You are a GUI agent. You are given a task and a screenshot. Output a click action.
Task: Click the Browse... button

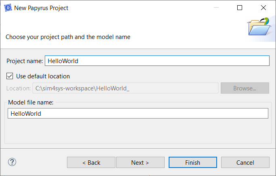coord(245,88)
